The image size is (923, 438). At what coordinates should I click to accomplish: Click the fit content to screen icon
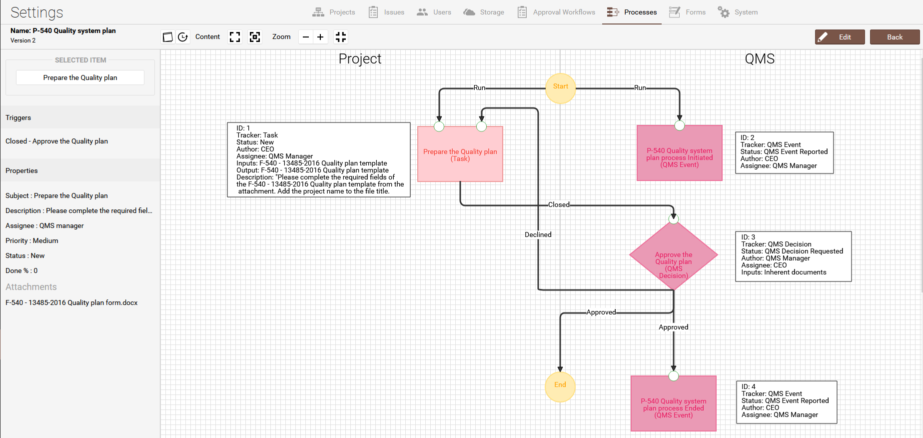click(235, 37)
